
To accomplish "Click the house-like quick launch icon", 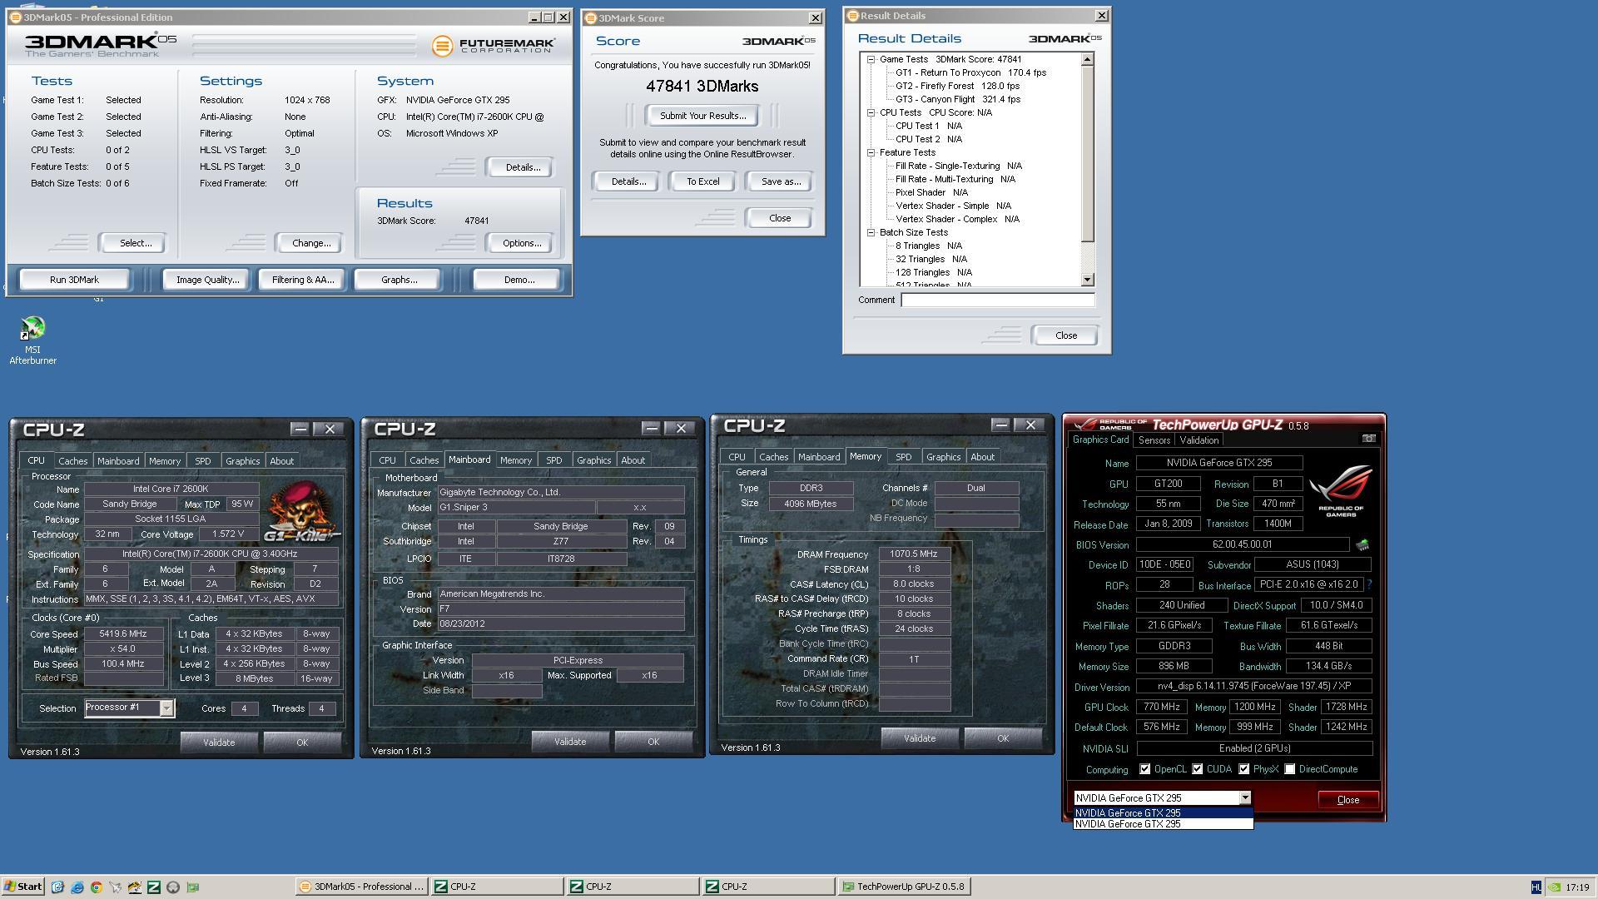I will point(134,887).
